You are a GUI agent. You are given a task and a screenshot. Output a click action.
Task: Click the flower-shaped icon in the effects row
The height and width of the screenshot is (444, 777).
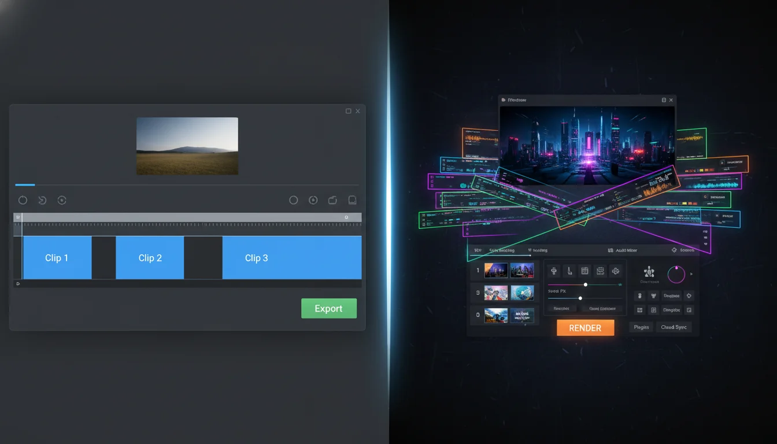click(x=616, y=271)
